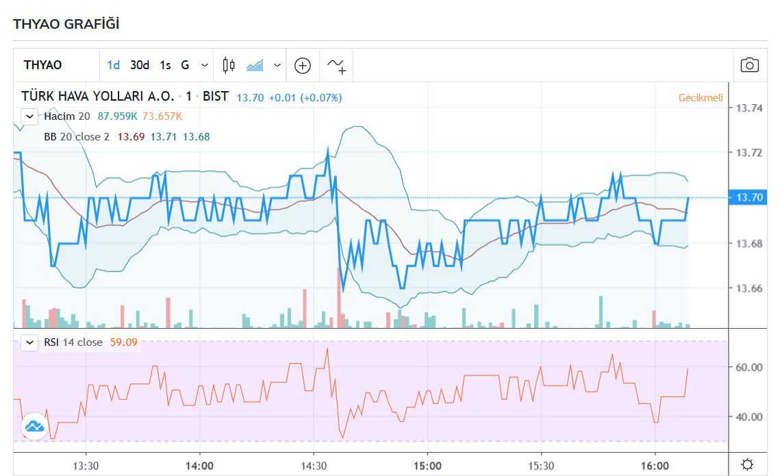This screenshot has height=476, width=780.
Task: Click the BB 20 close 2 label
Action: click(77, 137)
